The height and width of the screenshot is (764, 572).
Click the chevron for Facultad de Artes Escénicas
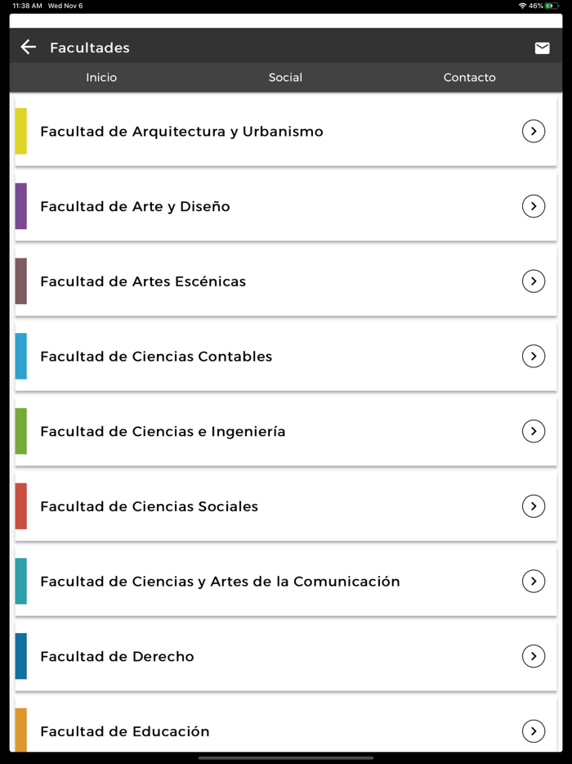pyautogui.click(x=534, y=281)
